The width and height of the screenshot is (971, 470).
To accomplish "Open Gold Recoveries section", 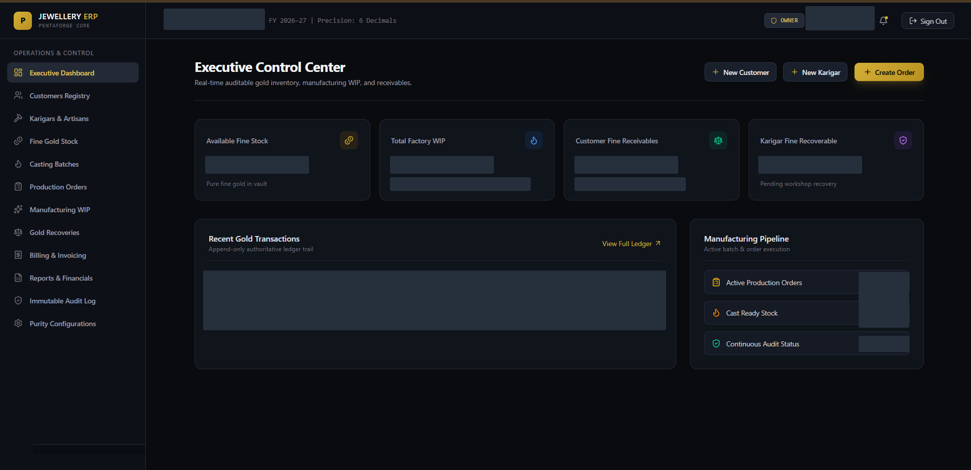I will (x=73, y=232).
